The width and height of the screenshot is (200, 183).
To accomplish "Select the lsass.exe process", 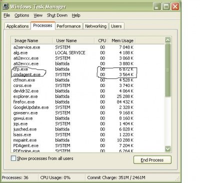I will pyautogui.click(x=22, y=134).
